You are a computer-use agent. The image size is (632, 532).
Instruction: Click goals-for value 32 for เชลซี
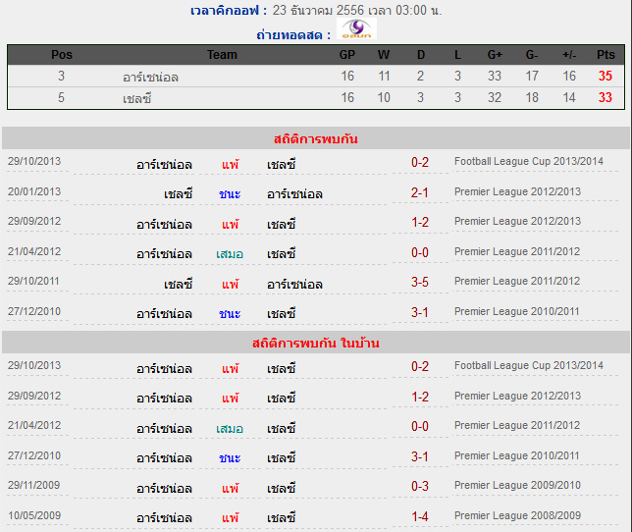pos(495,97)
